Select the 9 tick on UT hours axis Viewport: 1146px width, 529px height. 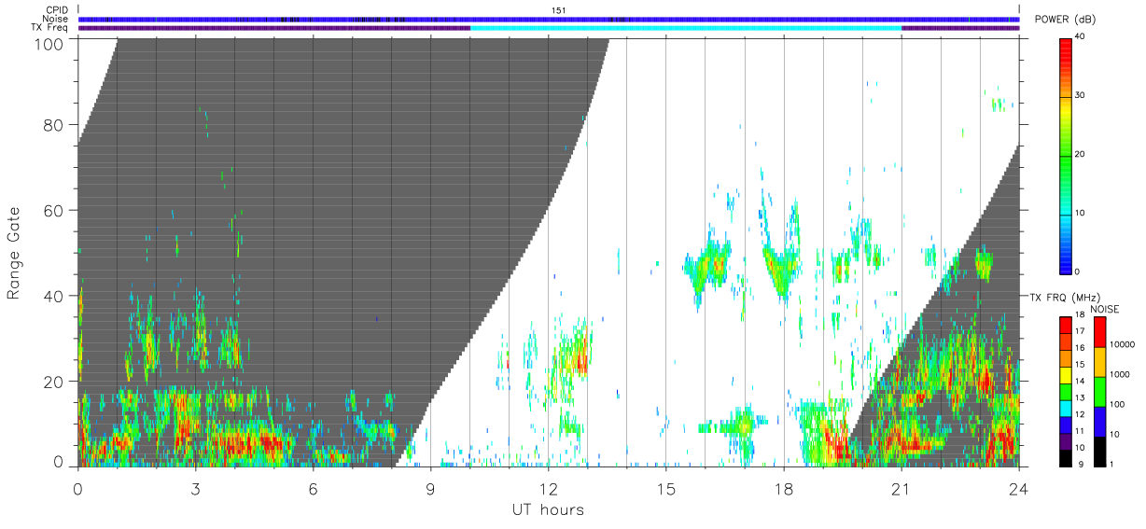[x=430, y=488]
